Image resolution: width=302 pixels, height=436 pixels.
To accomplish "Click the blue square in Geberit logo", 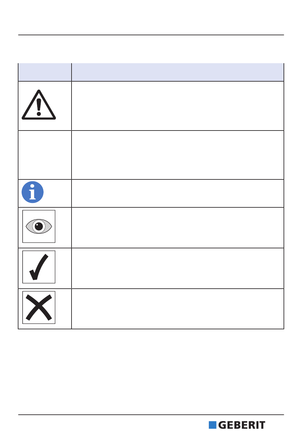I will (212, 425).
